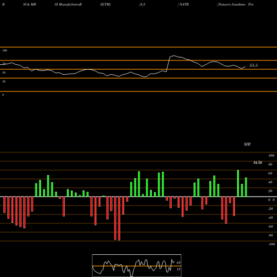Click the 'SI & MR' header label
Screen dimensions: 277x277
29,4
